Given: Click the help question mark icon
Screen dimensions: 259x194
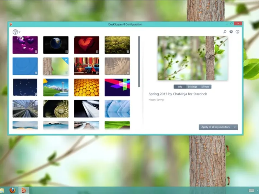Looking at the screenshot, I should (237, 32).
